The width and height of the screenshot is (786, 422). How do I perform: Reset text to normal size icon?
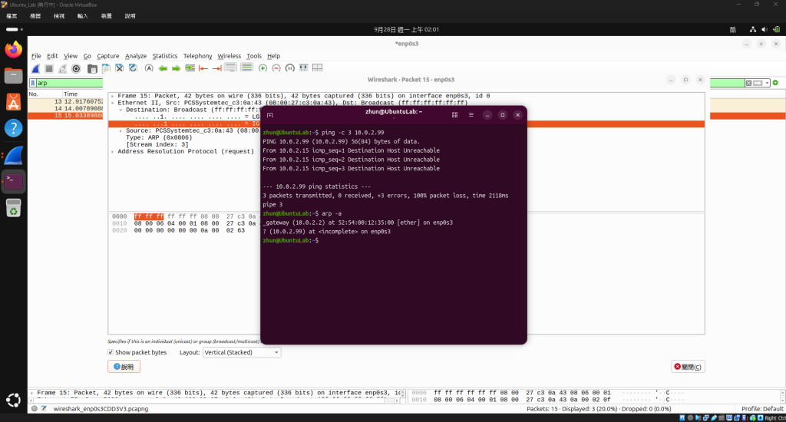[x=289, y=68]
